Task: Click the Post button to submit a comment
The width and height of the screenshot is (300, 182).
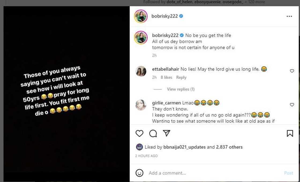Action: click(x=289, y=173)
